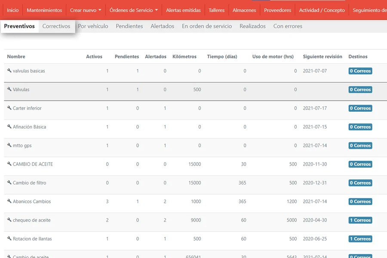The height and width of the screenshot is (258, 387).
Task: Open the Cambio de filtro maintenance link
Action: coord(29,183)
